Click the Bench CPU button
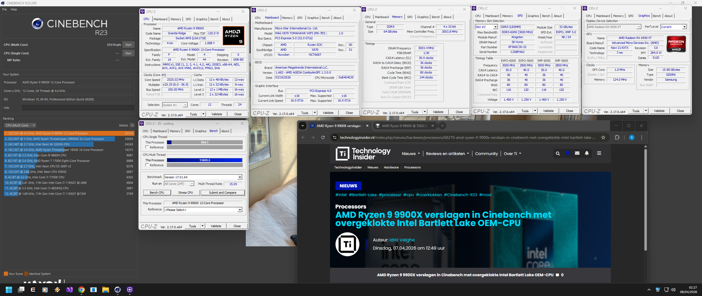The image size is (702, 296). coord(157,193)
